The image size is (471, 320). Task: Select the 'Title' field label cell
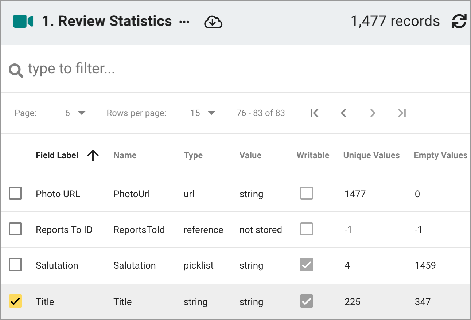click(45, 302)
